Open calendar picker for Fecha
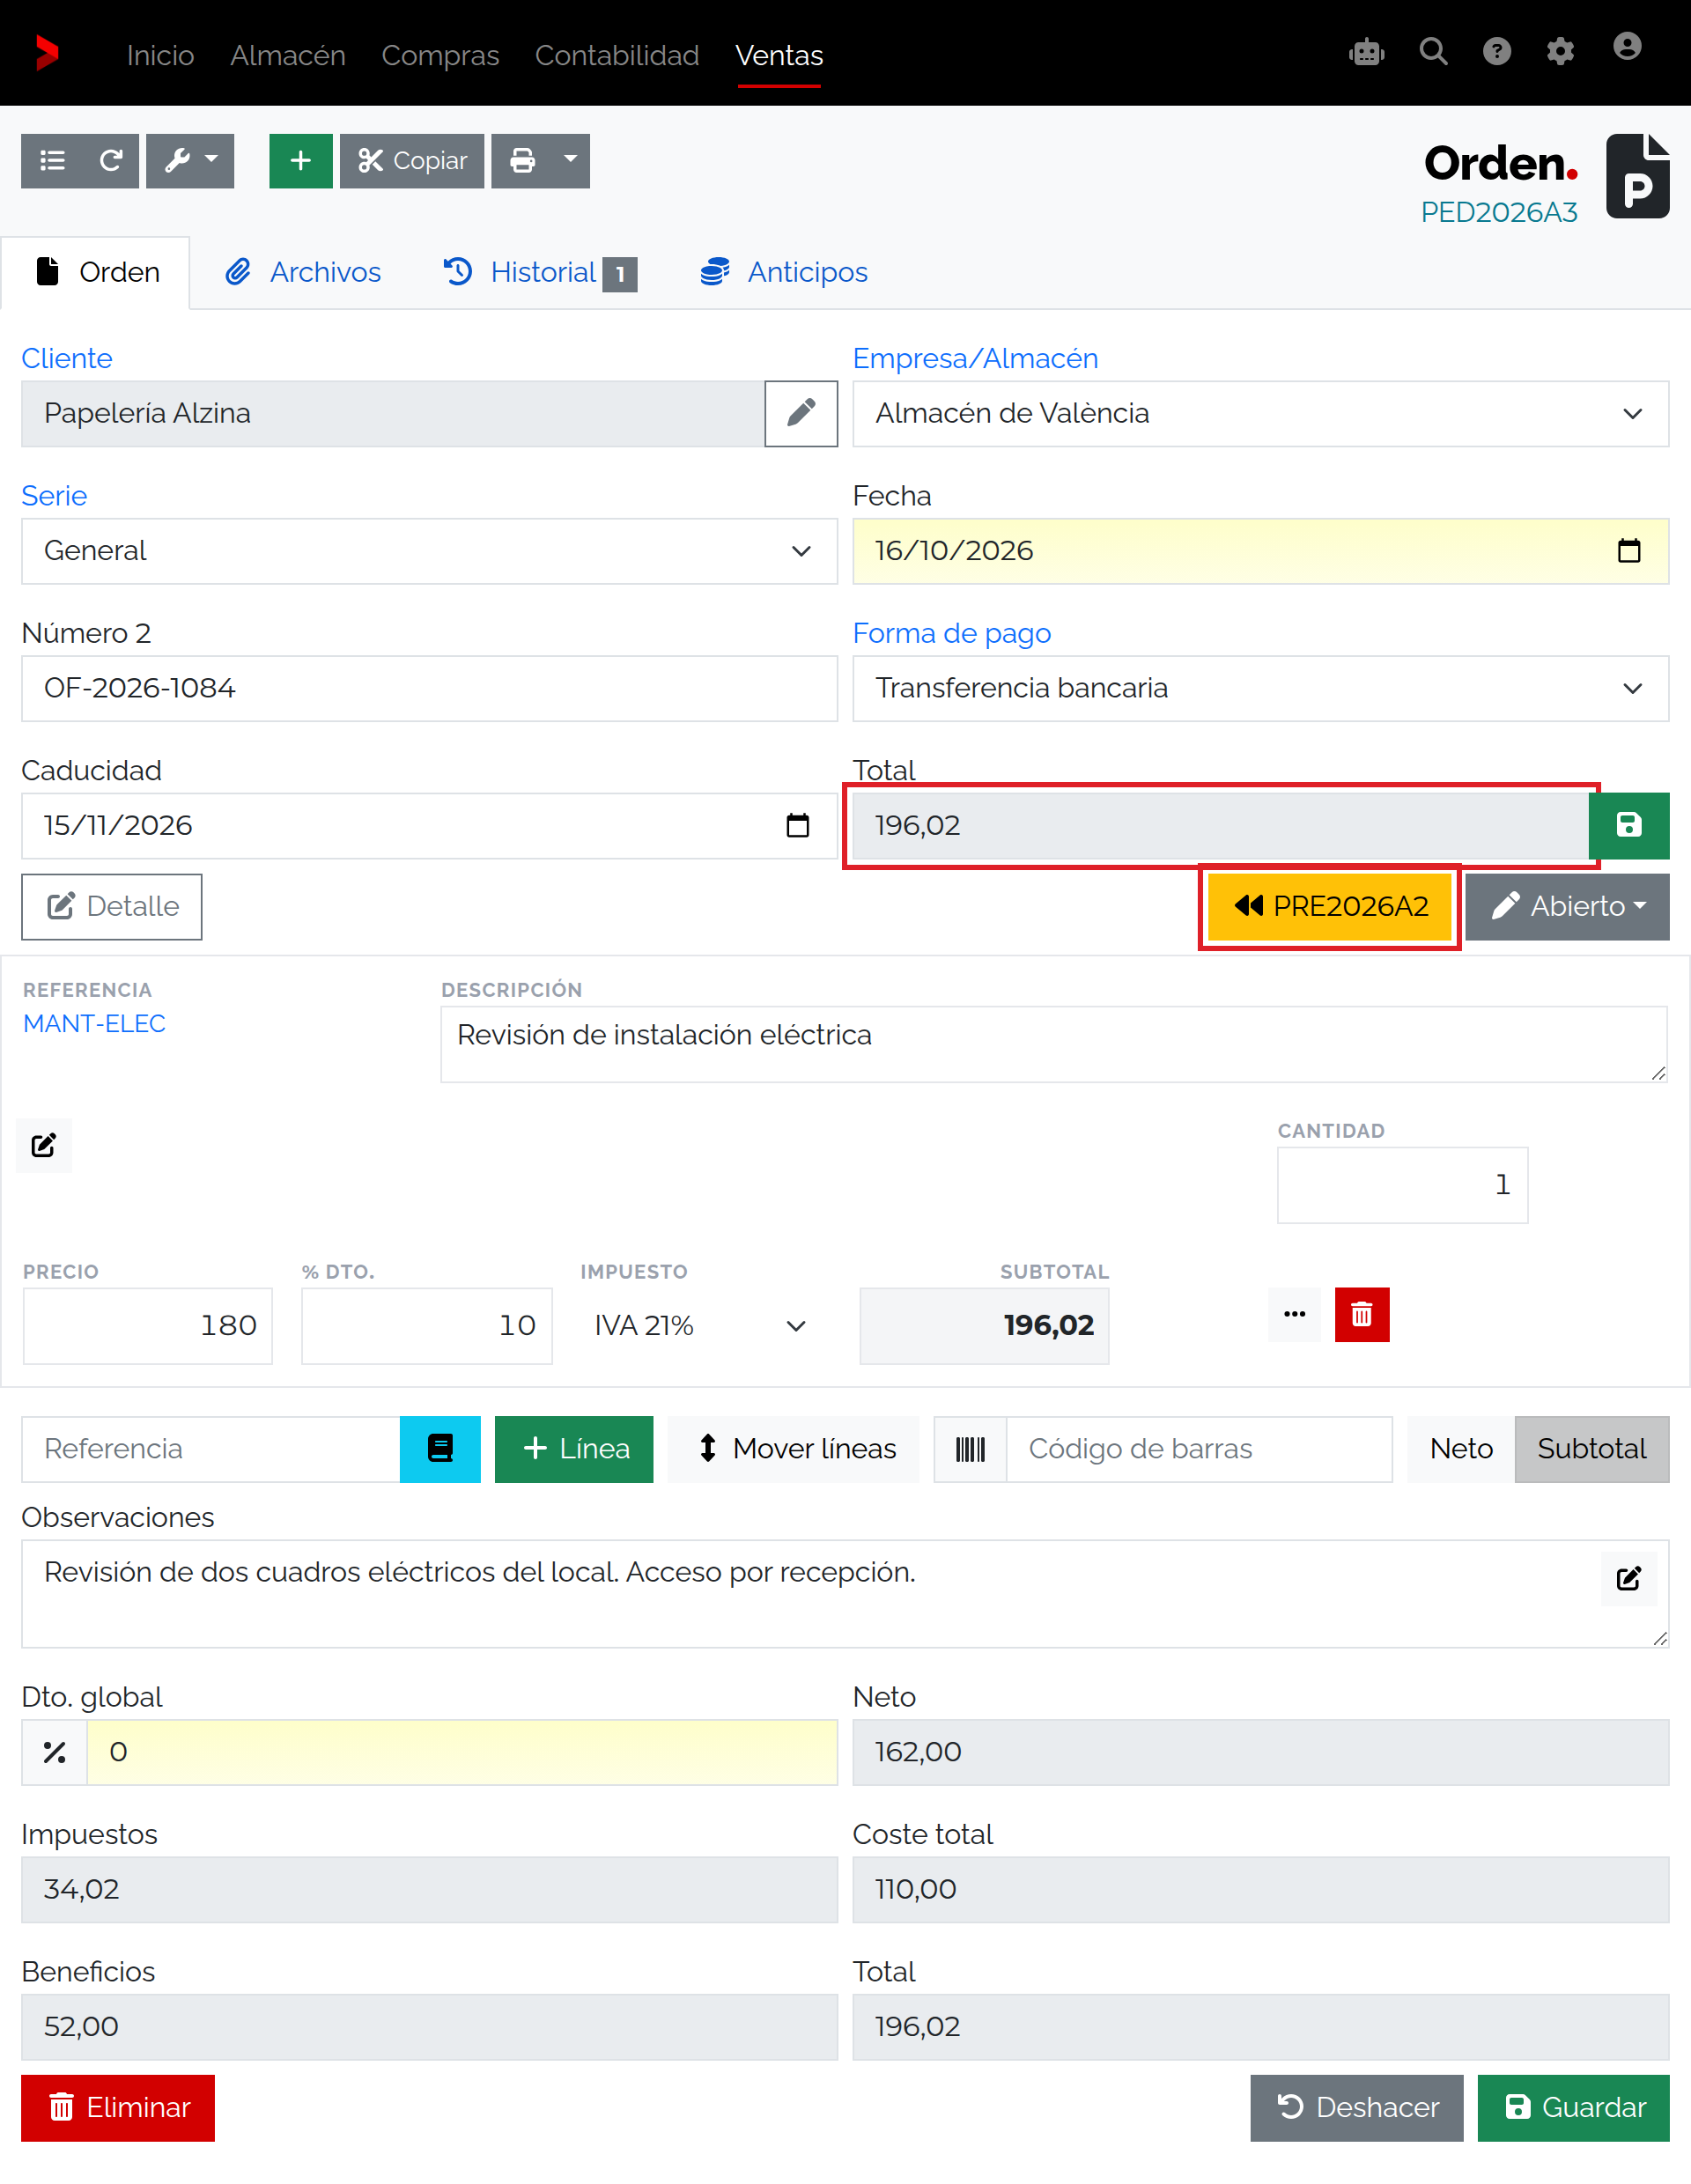 click(1628, 551)
